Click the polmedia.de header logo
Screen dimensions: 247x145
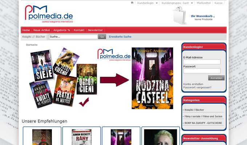pyautogui.click(x=49, y=14)
